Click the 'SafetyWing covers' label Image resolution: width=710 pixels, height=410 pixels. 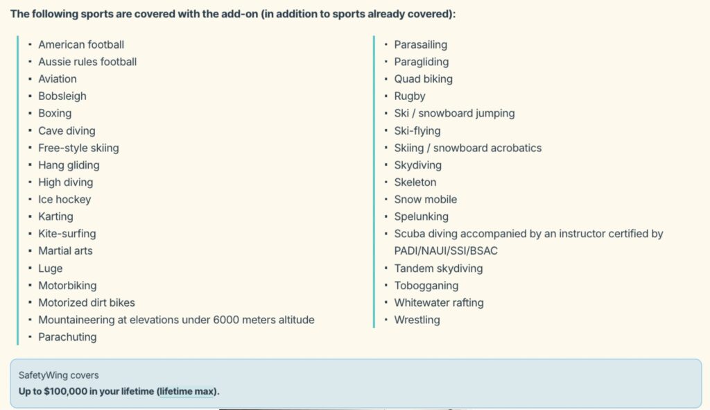58,375
